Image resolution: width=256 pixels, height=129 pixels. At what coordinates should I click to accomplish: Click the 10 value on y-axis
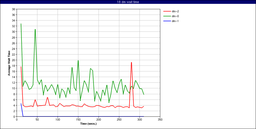click(x=13, y=88)
